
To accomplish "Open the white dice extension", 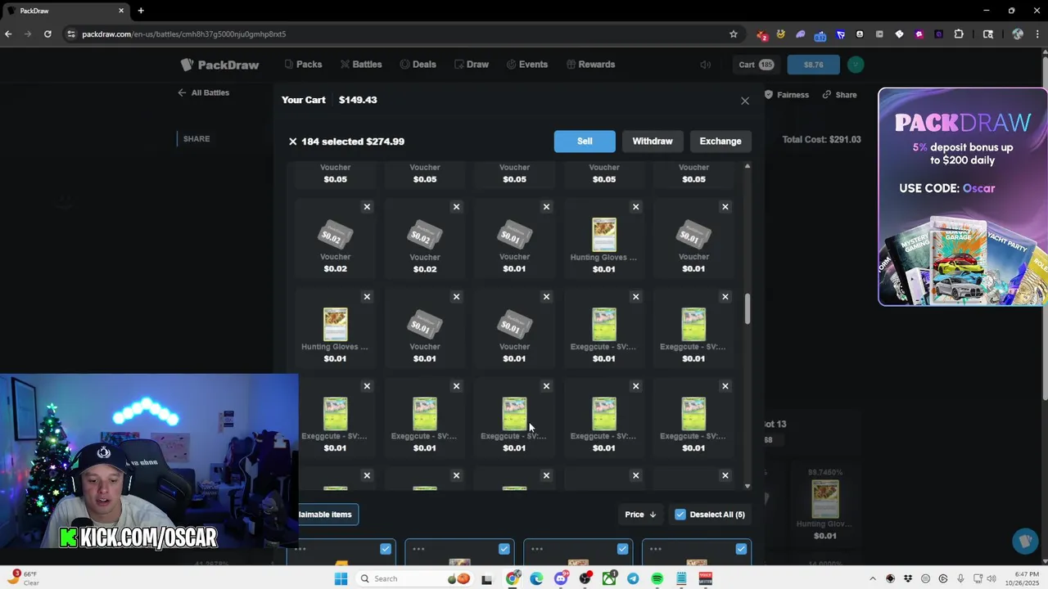I will (x=899, y=34).
